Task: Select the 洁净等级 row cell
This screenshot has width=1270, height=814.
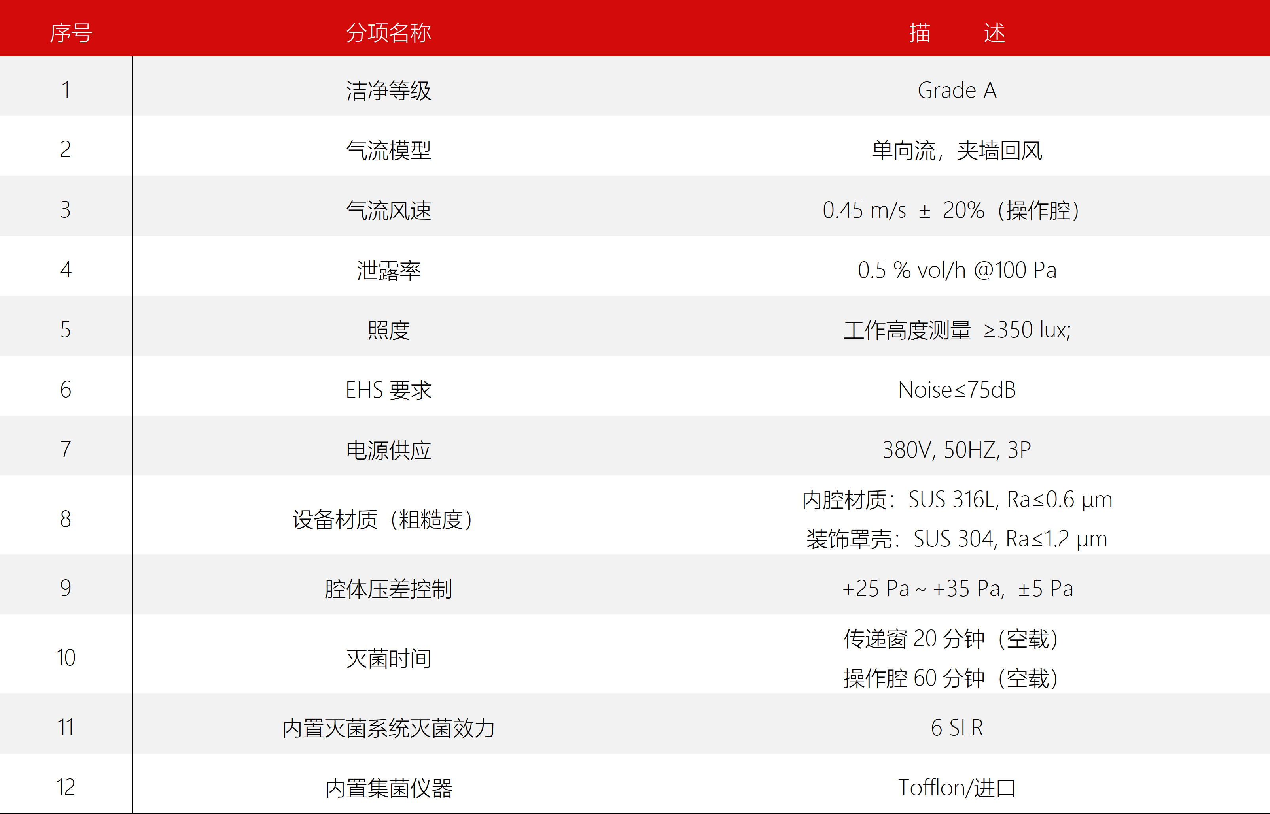Action: 389,90
